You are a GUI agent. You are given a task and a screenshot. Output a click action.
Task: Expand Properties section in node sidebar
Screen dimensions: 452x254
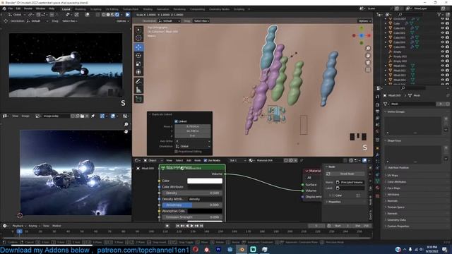[x=334, y=202]
